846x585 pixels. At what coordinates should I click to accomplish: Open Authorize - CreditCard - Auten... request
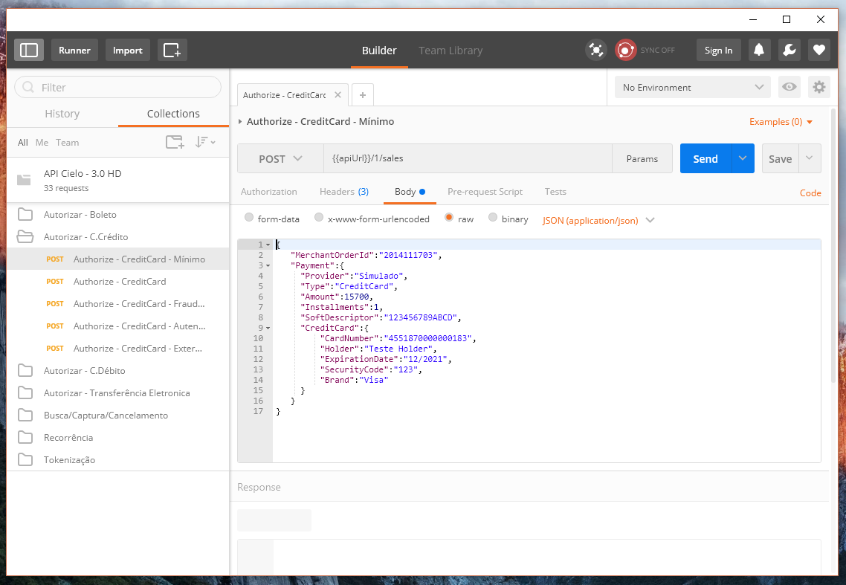pyautogui.click(x=118, y=326)
